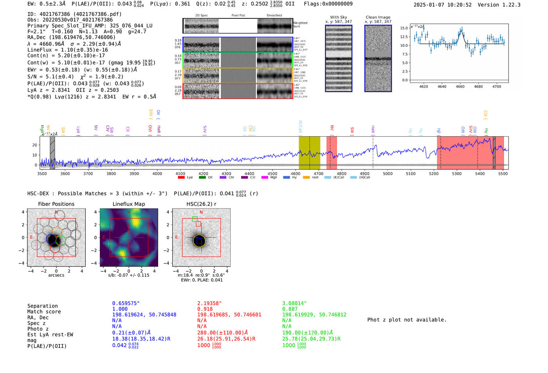Screen dimensions: 548x373
Task: Click the wide red shaded spectrum region
Action: [470, 153]
